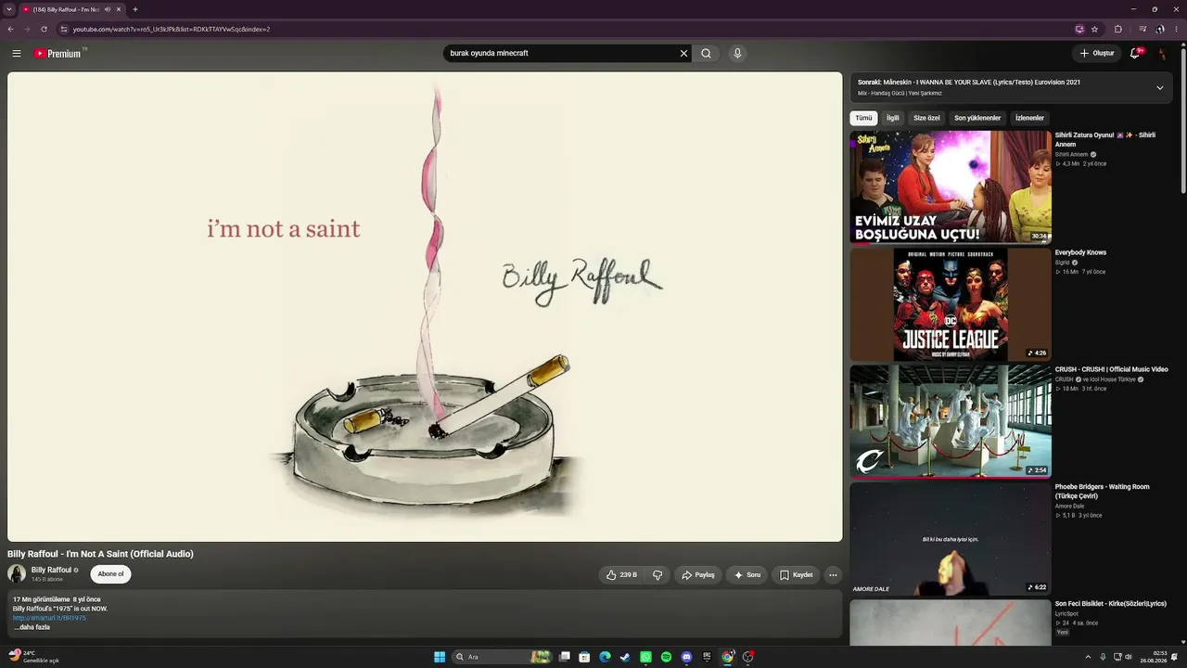Open the Chrome three-dot menu
Screen dimensions: 1187x668
(x=1177, y=29)
